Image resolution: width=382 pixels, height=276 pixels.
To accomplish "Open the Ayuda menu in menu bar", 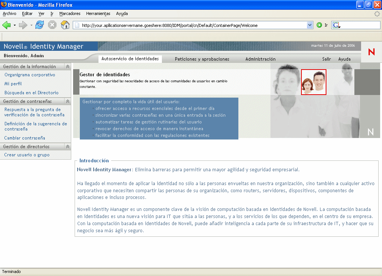I will tap(122, 14).
